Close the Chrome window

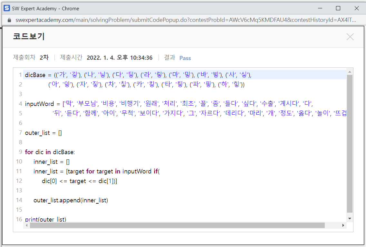pyautogui.click(x=356, y=8)
